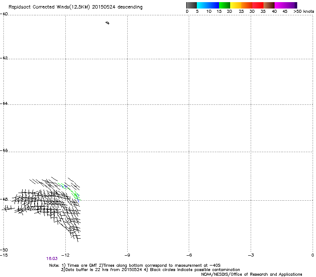
Task: Click the gray 0-5 knots color segment
Action: click(x=191, y=5)
